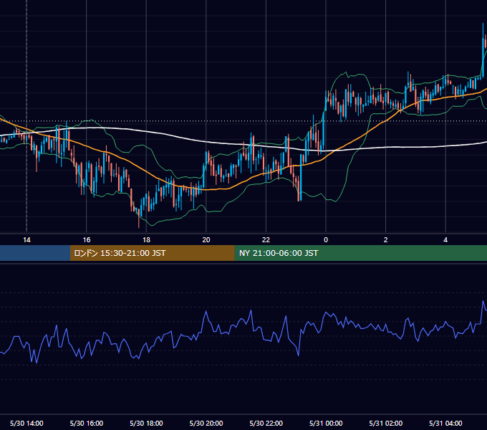Click the 20 hour axis label
Image resolution: width=487 pixels, height=430 pixels.
(206, 240)
